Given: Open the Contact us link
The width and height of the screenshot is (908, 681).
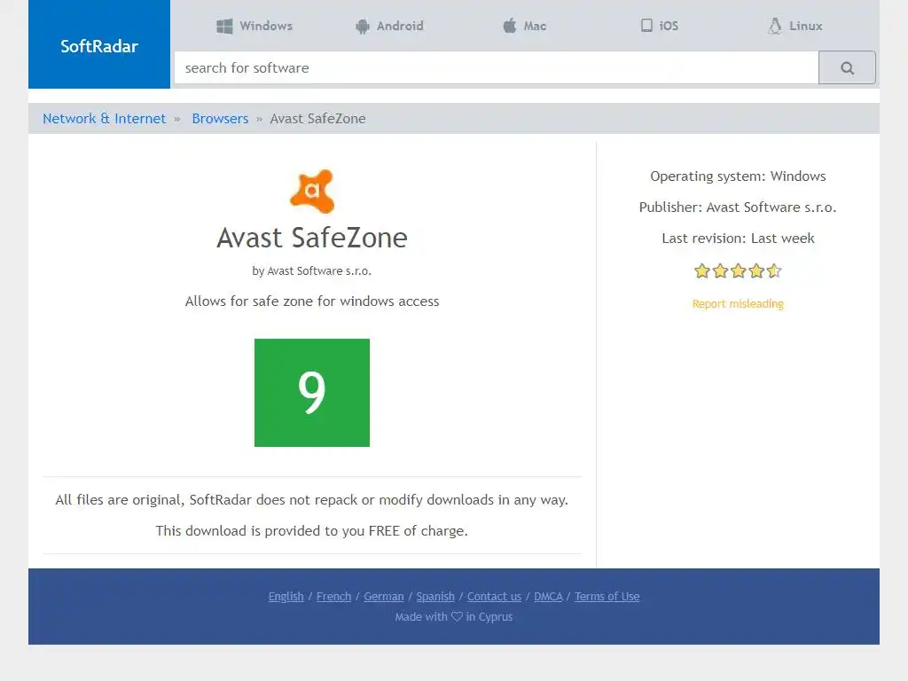Looking at the screenshot, I should click(494, 597).
